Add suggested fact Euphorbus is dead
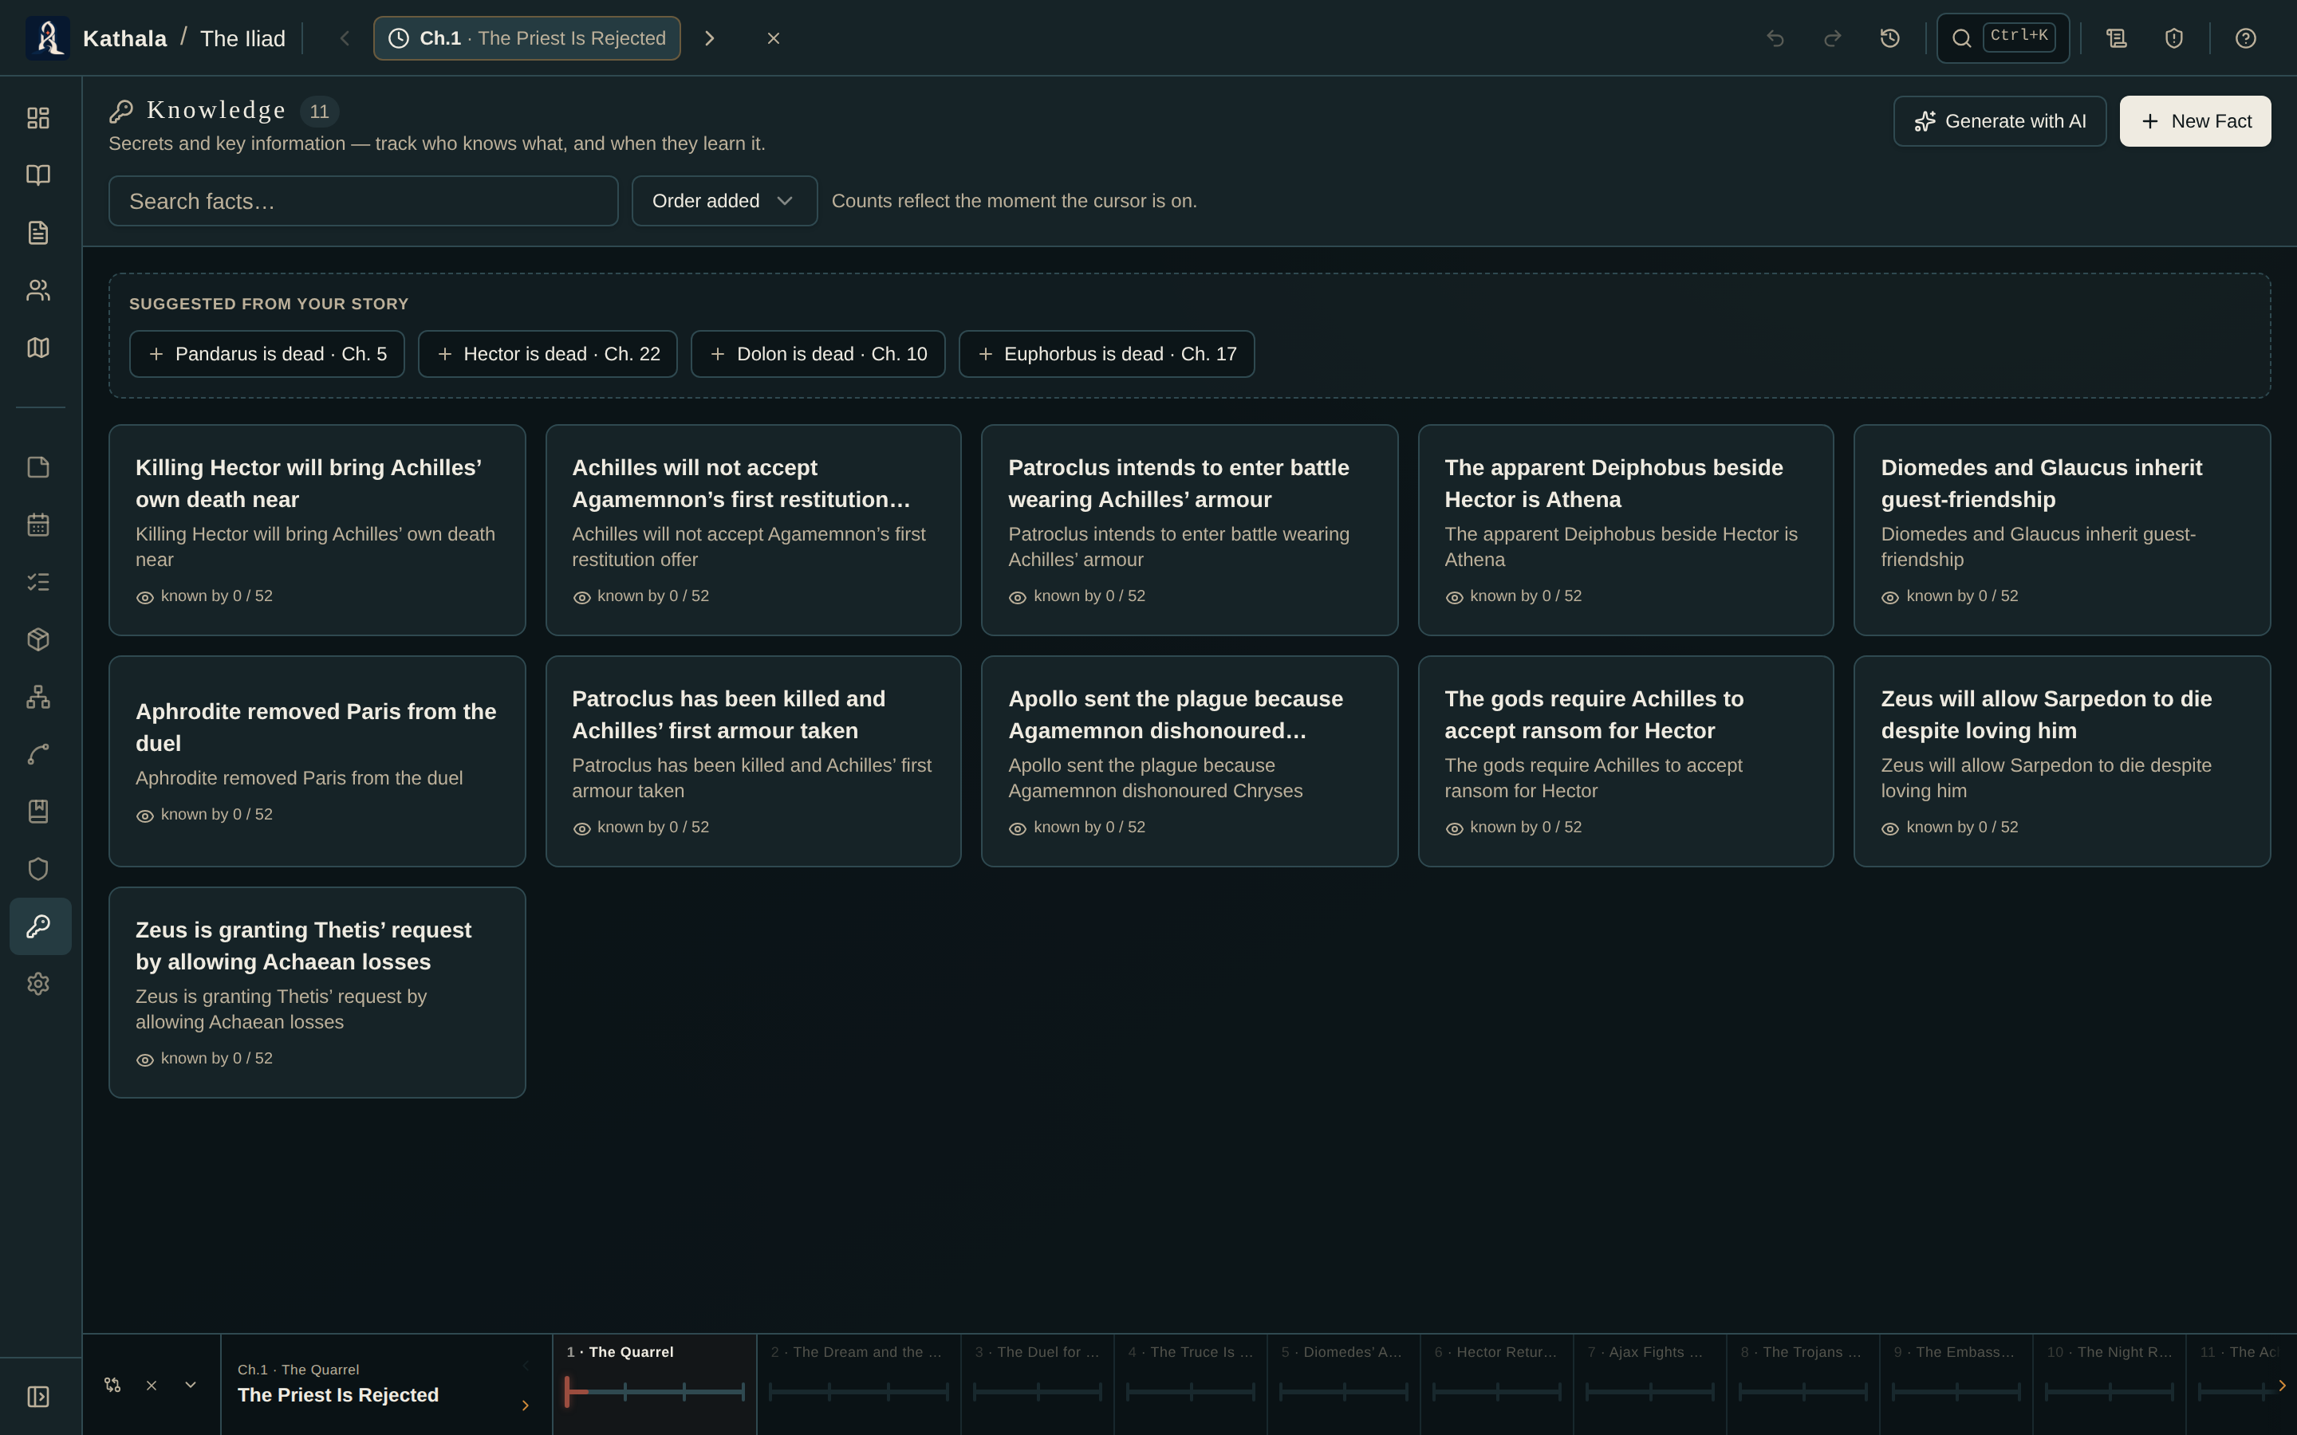 tap(1107, 354)
